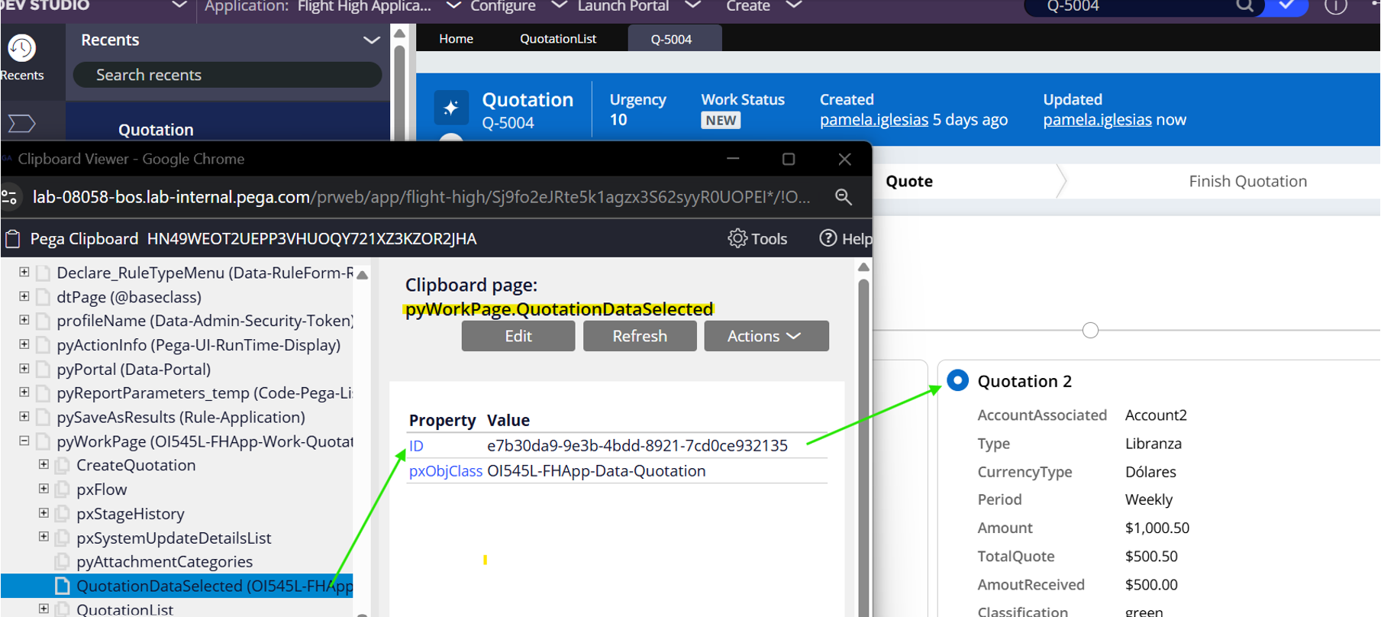This screenshot has width=1381, height=617.
Task: Click the Recents panel scrollbar
Action: point(399,92)
